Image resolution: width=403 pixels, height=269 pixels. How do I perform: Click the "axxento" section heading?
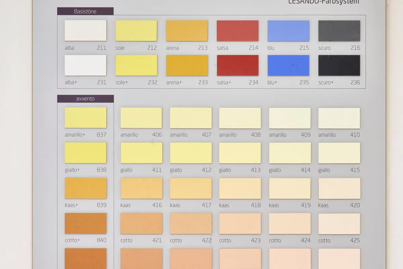85,99
